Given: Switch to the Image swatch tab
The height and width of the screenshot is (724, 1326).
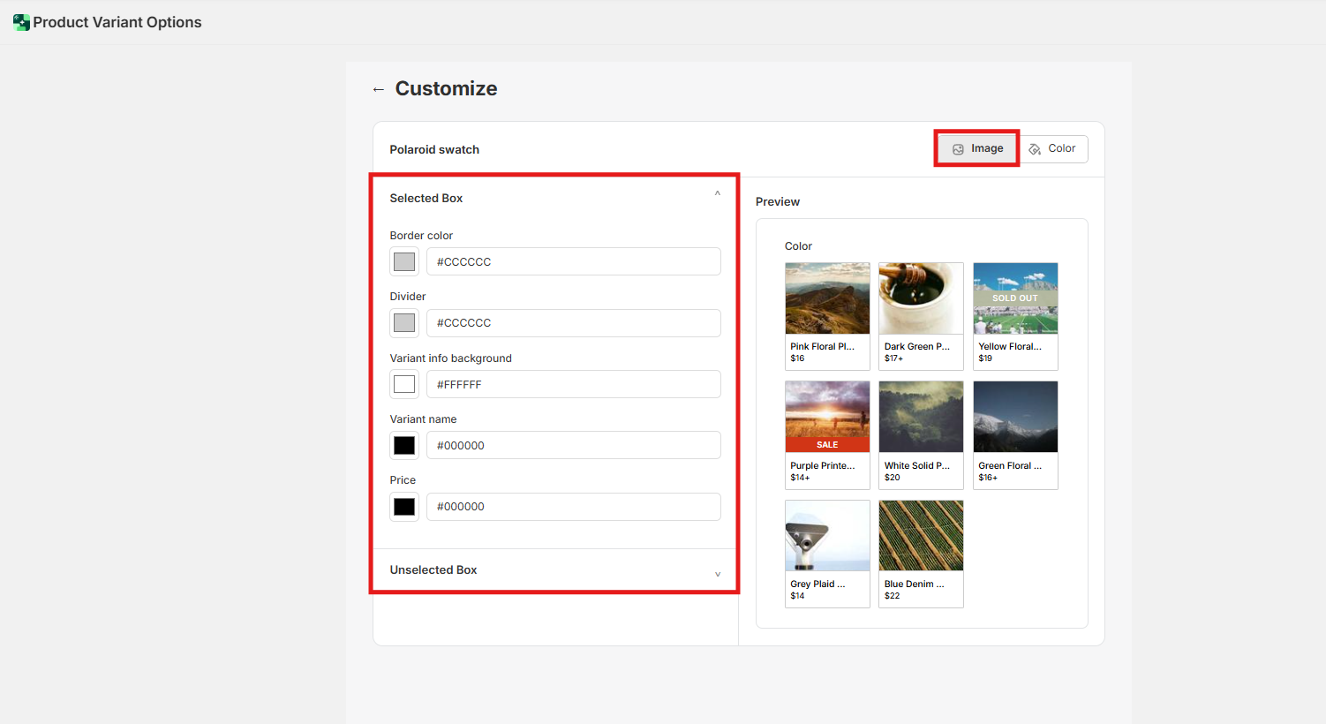Looking at the screenshot, I should point(977,148).
